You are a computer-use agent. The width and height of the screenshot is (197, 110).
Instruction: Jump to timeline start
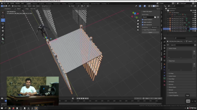point(77,98)
